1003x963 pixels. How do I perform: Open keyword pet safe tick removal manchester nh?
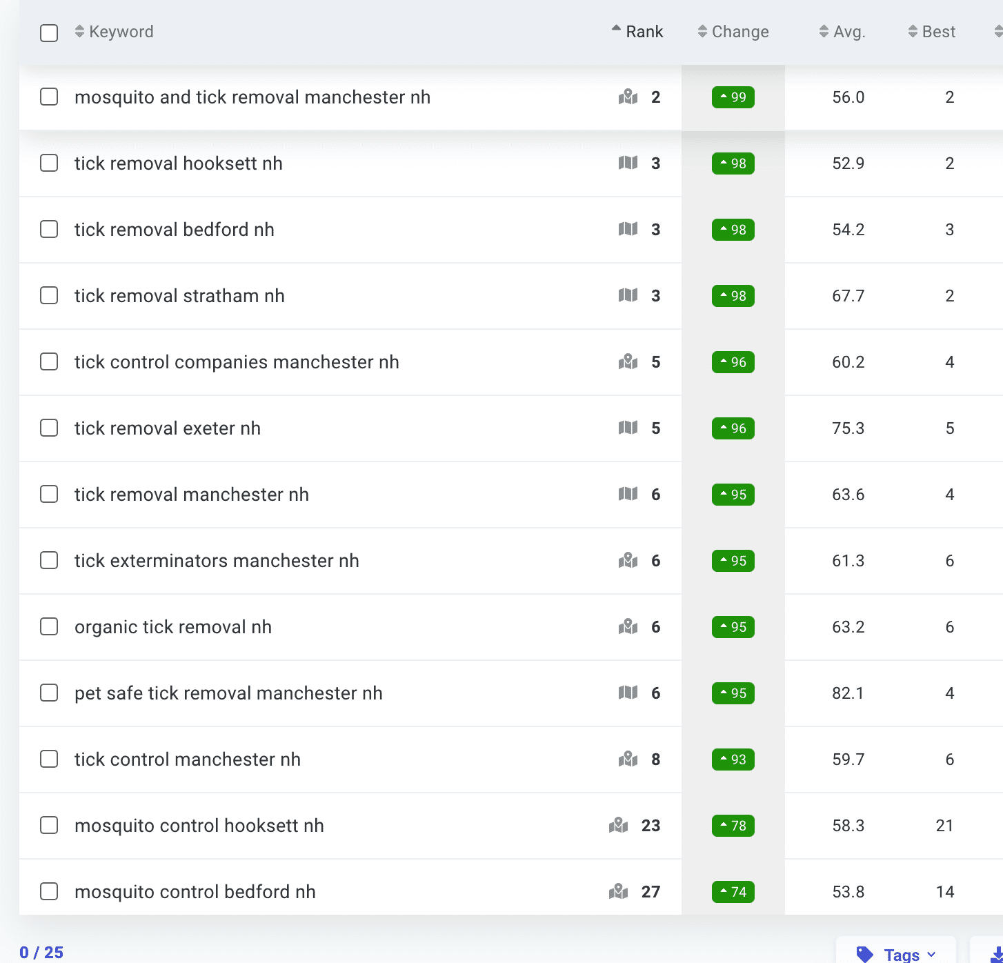228,693
